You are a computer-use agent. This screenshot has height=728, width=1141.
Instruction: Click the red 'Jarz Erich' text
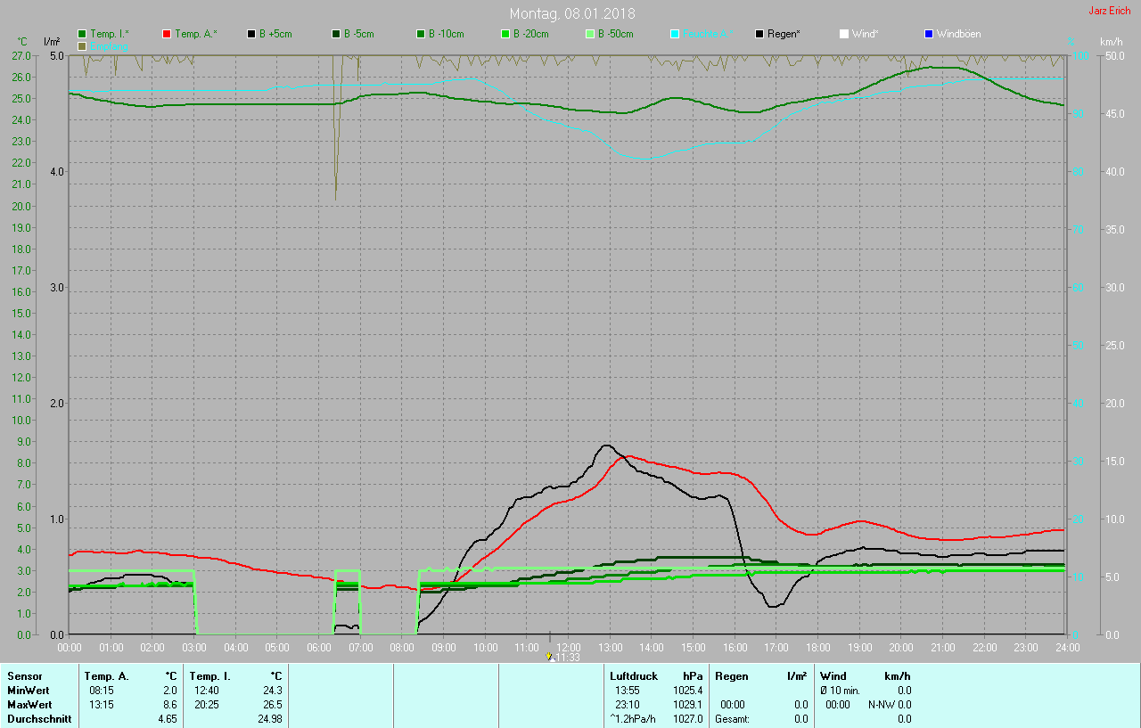(x=1110, y=11)
